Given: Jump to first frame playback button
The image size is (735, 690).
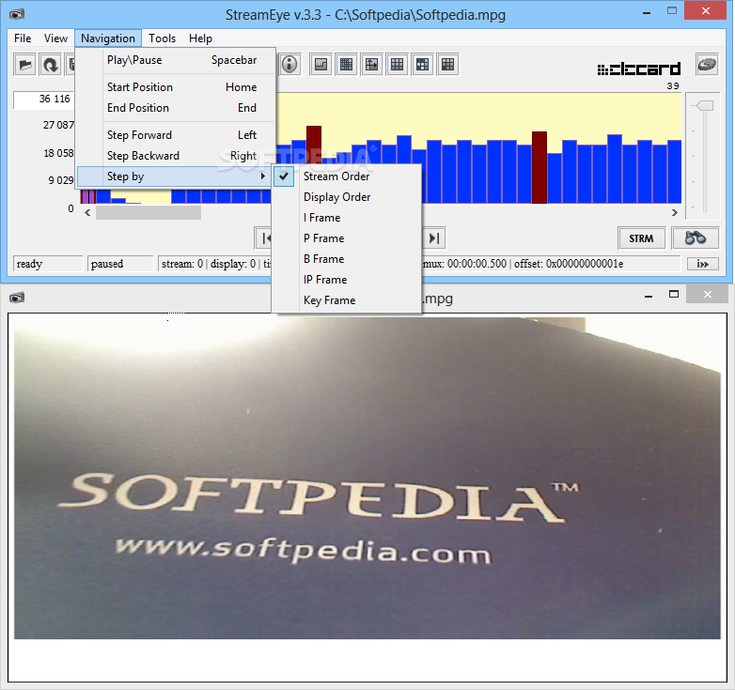Looking at the screenshot, I should pyautogui.click(x=263, y=238).
